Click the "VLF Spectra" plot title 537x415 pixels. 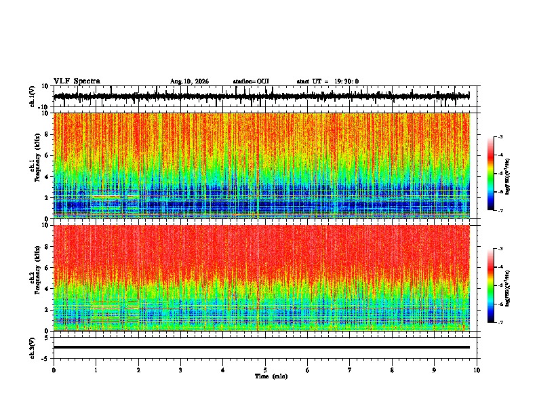(x=77, y=81)
